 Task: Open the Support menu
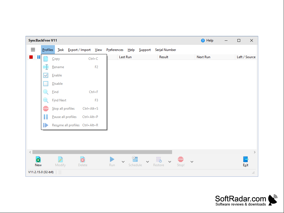145,50
